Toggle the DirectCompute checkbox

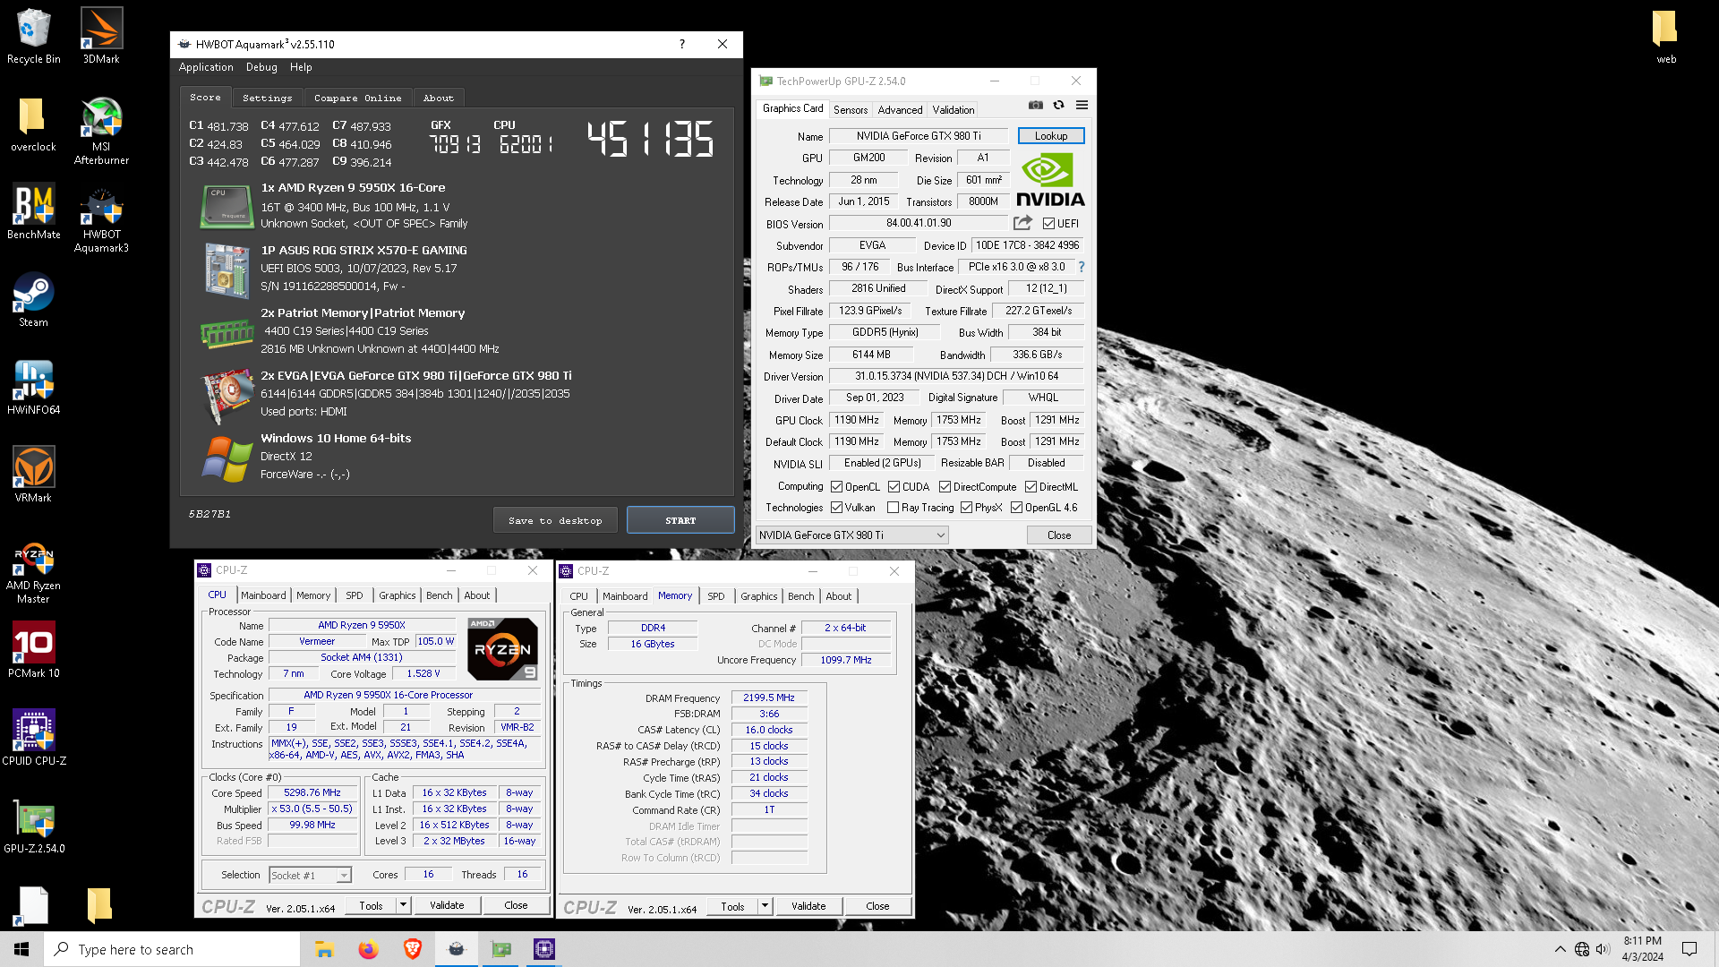coord(945,487)
